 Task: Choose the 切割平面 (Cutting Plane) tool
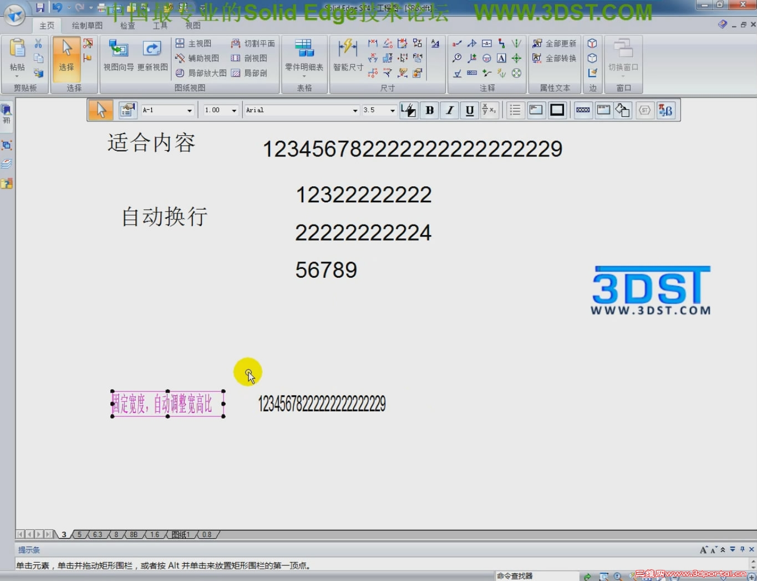click(x=254, y=43)
